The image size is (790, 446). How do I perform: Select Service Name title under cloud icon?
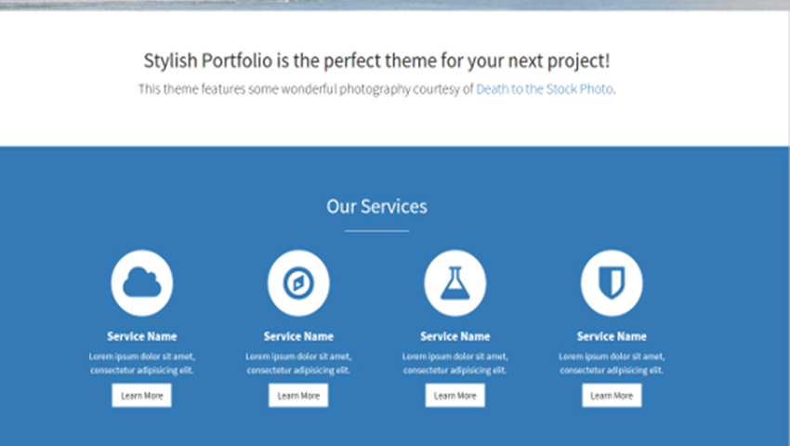(x=142, y=336)
